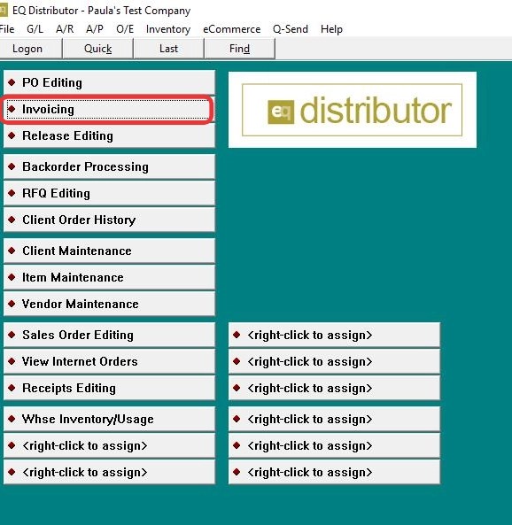512x525 pixels.
Task: Click the eq distributor logo banner
Action: click(353, 110)
